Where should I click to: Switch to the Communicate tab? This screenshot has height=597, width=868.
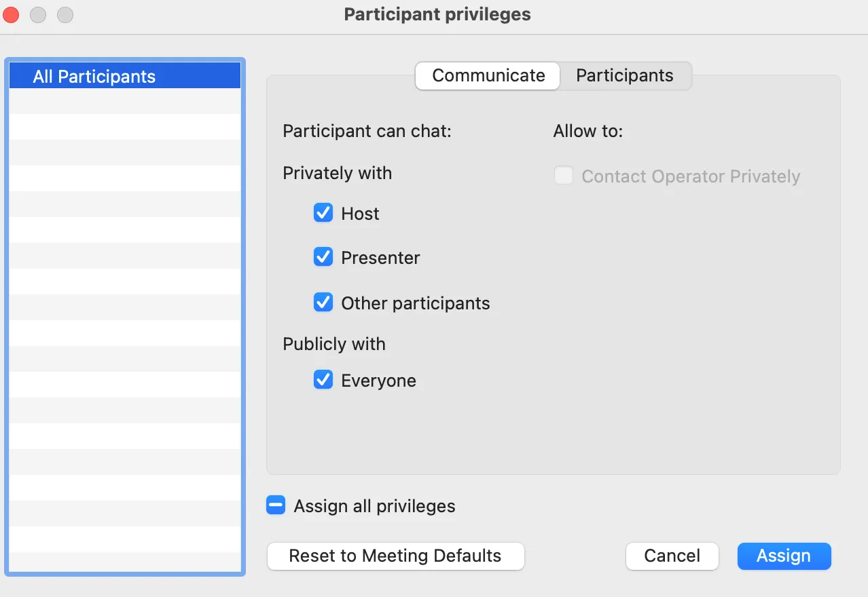(488, 75)
